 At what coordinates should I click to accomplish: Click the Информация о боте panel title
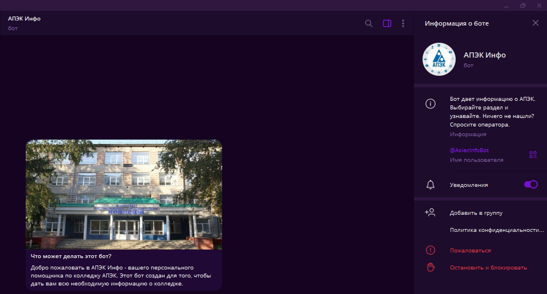point(457,23)
